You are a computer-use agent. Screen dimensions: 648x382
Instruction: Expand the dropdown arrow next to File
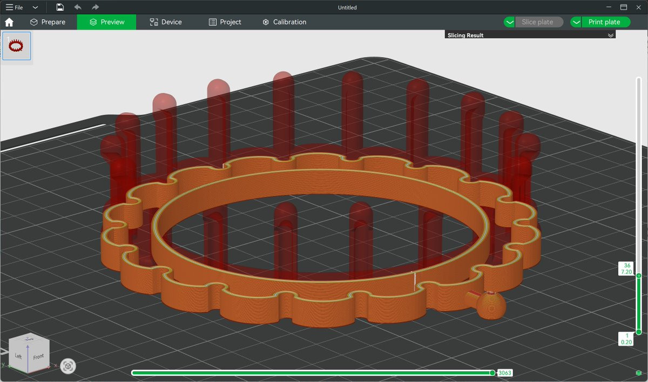point(35,8)
